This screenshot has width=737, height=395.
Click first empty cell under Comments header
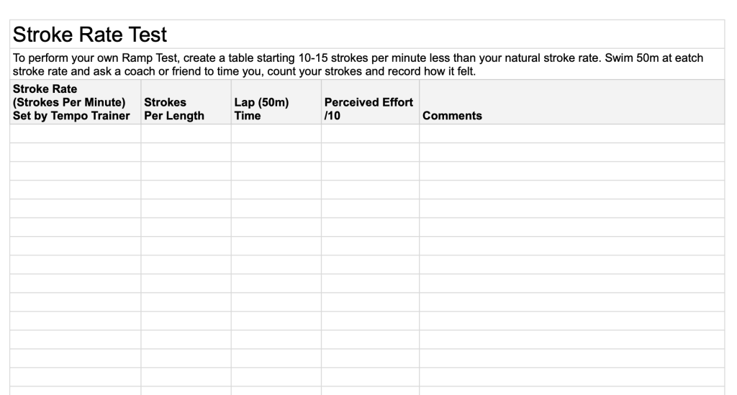(x=571, y=134)
